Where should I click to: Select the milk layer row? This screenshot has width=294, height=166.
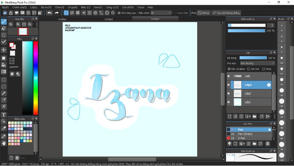249,76
